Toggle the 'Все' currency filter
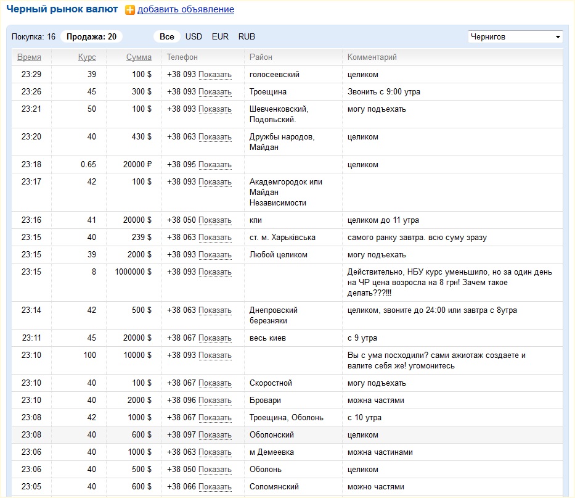The image size is (575, 498). pyautogui.click(x=167, y=36)
